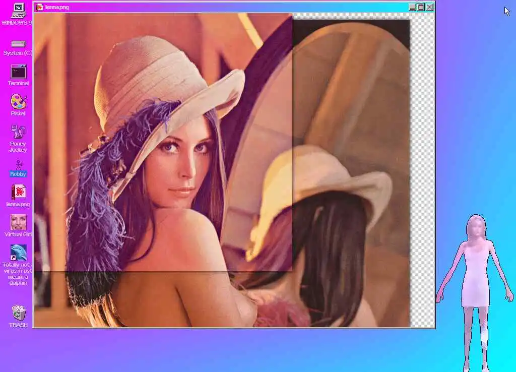Minimize the lenna.png window
516x372 pixels.
[412, 7]
